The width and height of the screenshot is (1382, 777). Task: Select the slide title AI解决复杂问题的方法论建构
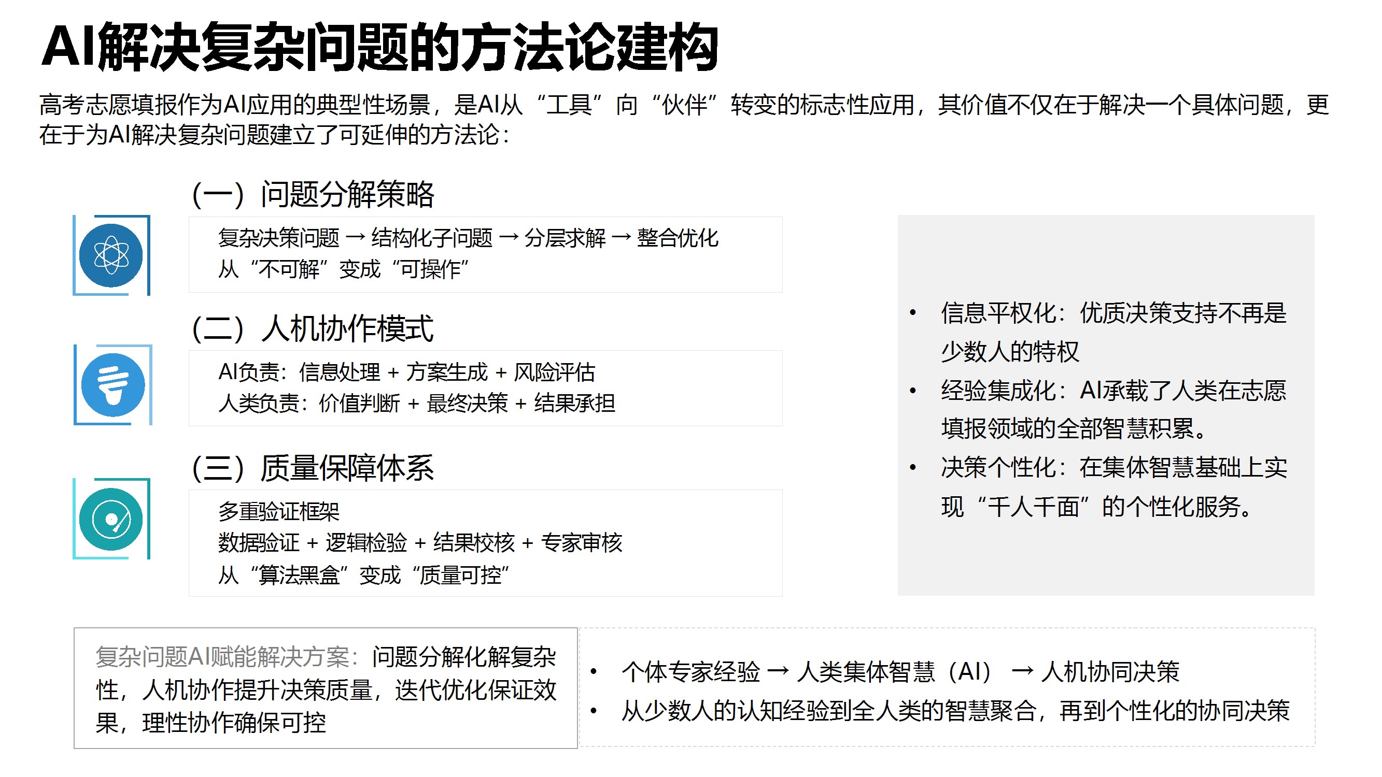point(379,47)
